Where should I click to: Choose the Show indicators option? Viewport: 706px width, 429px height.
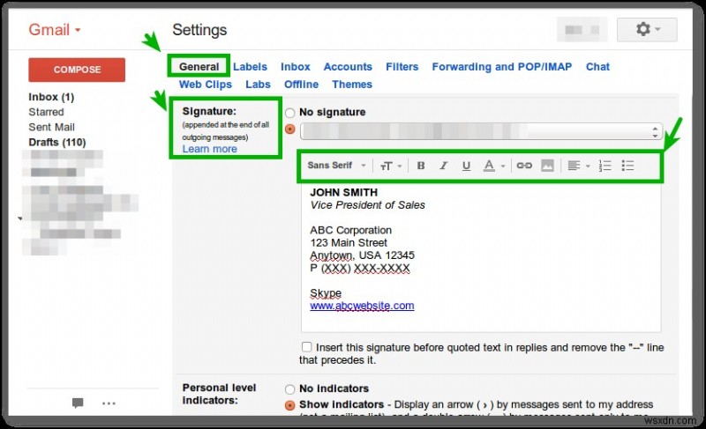pos(290,405)
